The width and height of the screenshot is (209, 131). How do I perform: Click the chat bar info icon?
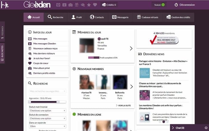point(206,128)
